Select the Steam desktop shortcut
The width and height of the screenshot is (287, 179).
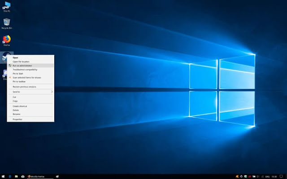click(x=5, y=57)
